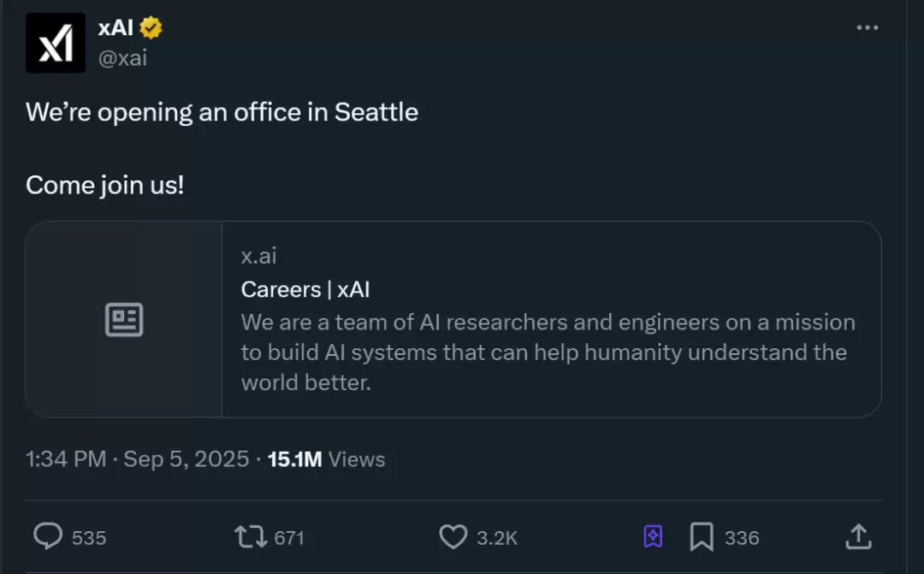The width and height of the screenshot is (924, 574).
Task: Click the @xai handle
Action: [x=122, y=58]
